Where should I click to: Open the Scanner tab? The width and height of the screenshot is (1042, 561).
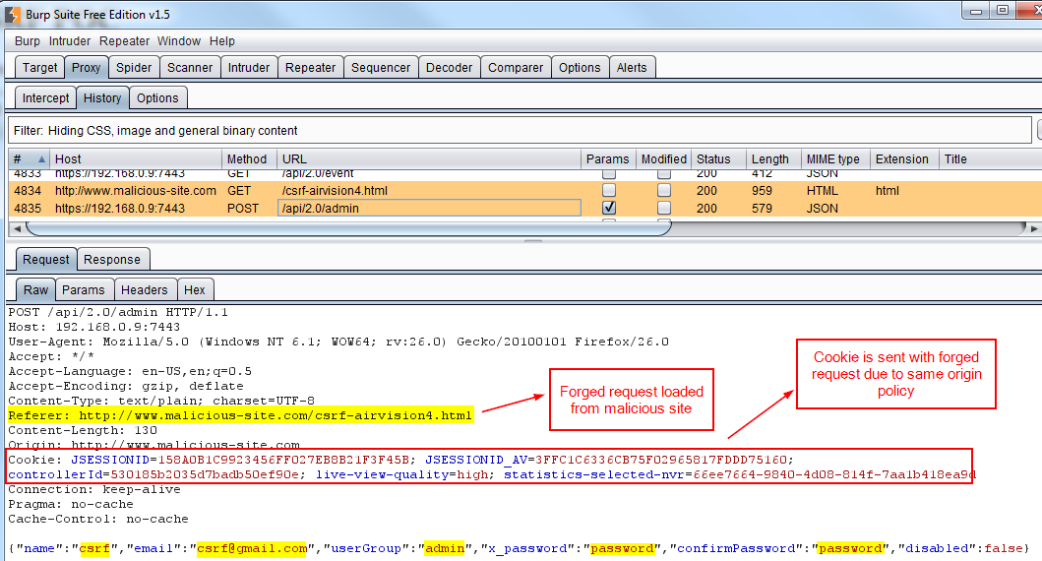pyautogui.click(x=189, y=67)
